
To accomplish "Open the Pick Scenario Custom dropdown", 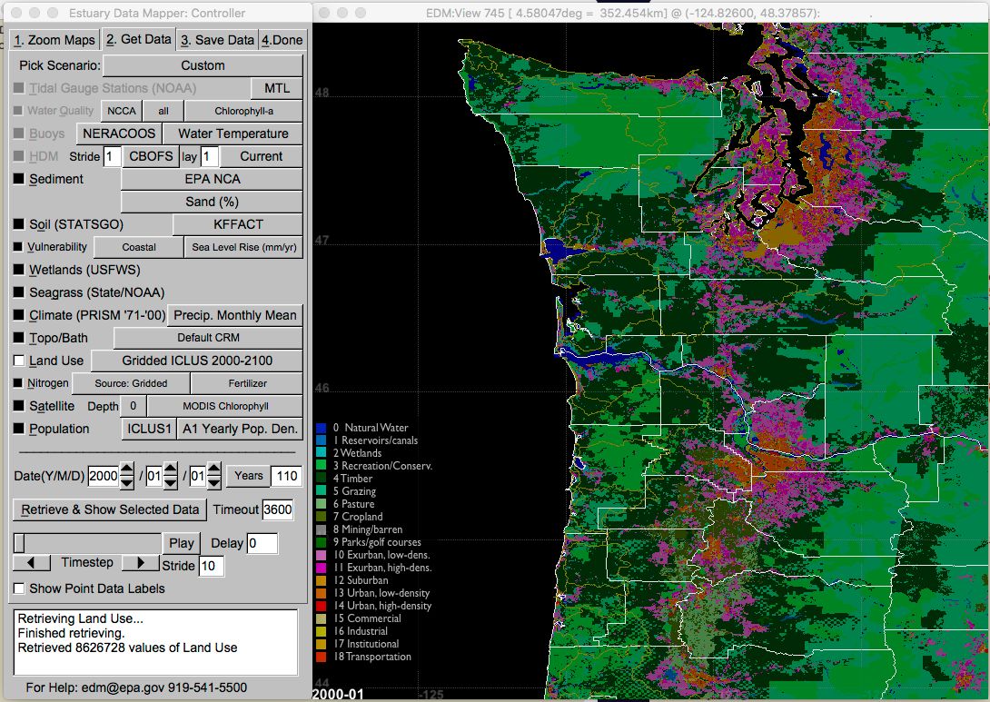I will (203, 65).
